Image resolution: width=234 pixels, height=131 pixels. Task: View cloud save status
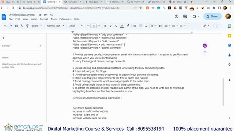pos(51,15)
